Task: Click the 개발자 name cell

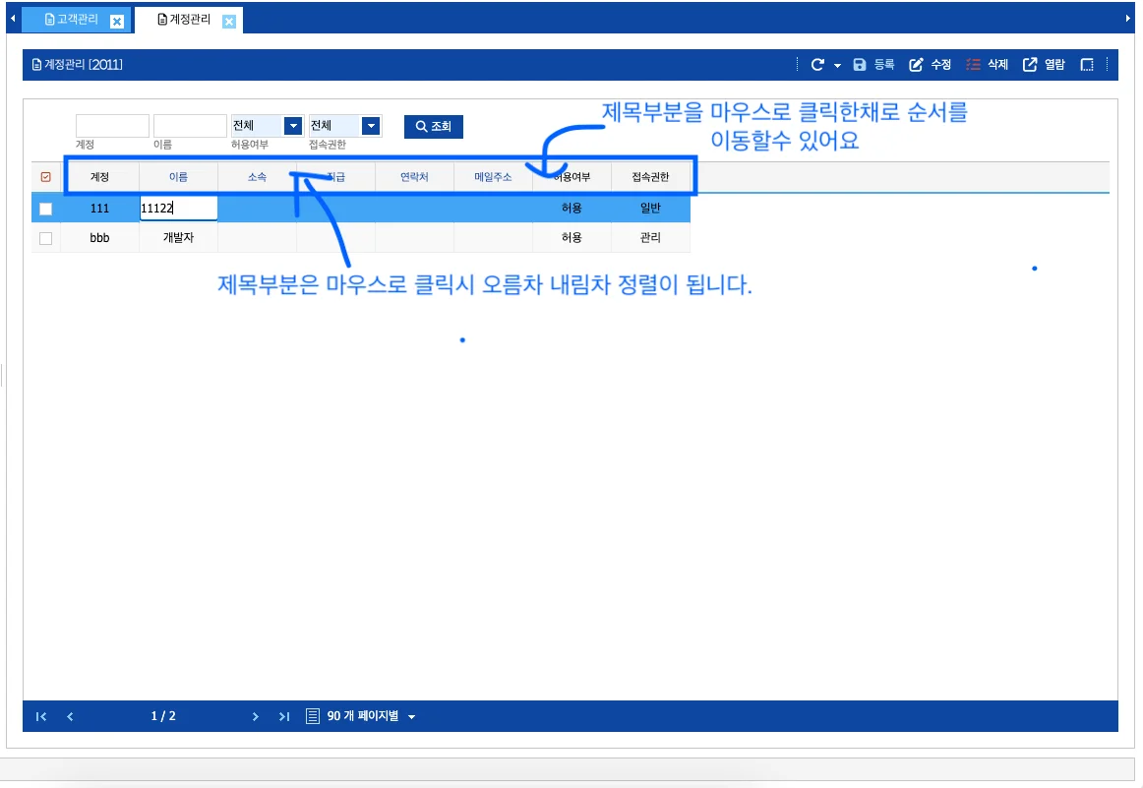Action: pos(179,238)
